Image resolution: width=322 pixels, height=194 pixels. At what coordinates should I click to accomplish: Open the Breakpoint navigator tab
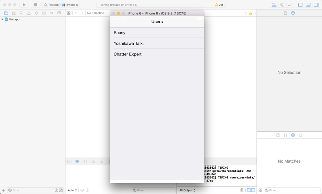pyautogui.click(x=51, y=13)
